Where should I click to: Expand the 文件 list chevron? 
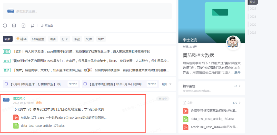pos(240,103)
